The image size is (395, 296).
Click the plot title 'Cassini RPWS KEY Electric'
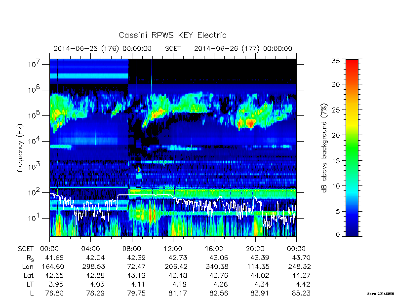[172, 35]
